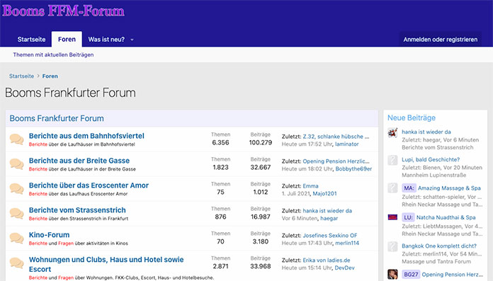The width and height of the screenshot is (493, 281).
Task: Open user profile DevDev
Action: click(344, 268)
